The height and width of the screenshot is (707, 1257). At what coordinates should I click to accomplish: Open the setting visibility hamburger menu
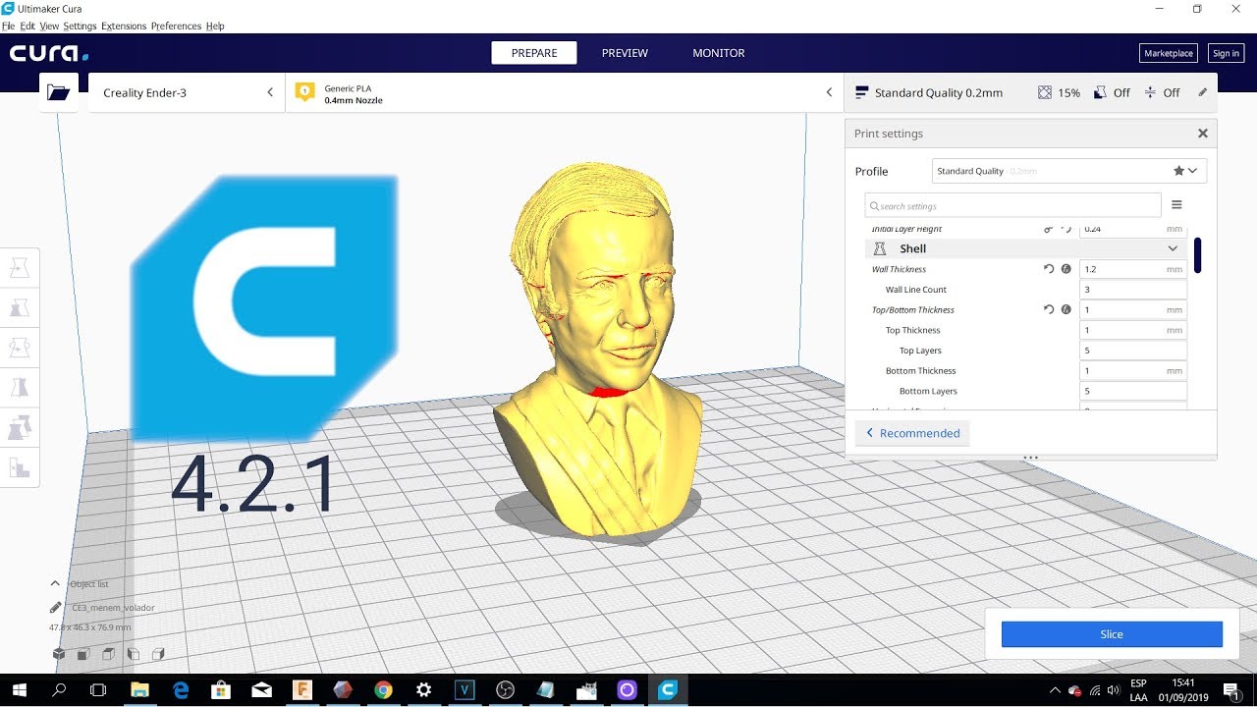[1176, 205]
